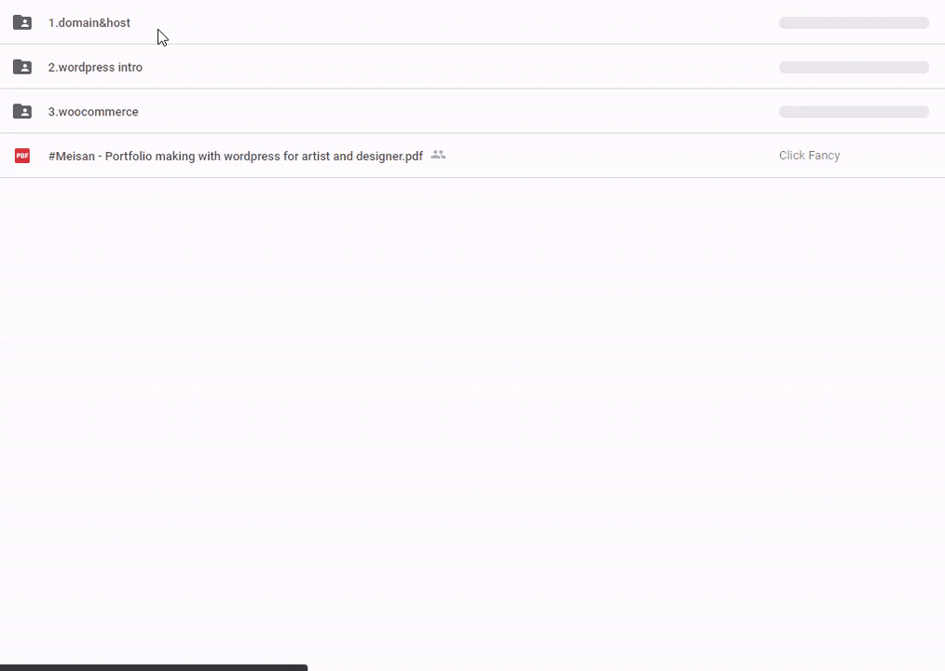Open the 2.wordpress intro folder name
The image size is (945, 671).
95,67
